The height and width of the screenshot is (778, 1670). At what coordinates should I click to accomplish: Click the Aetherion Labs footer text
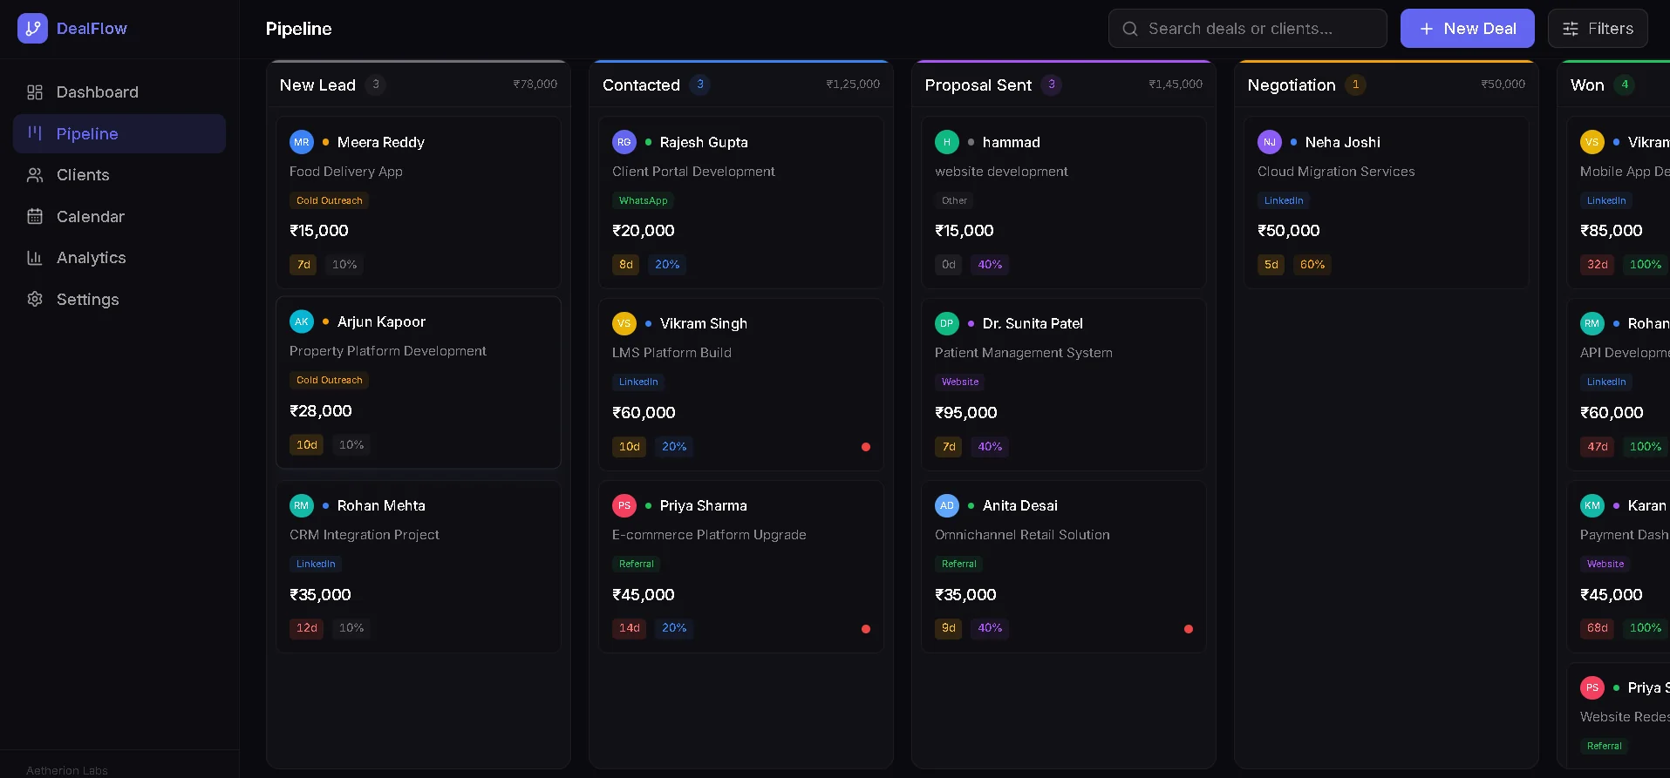pyautogui.click(x=67, y=771)
